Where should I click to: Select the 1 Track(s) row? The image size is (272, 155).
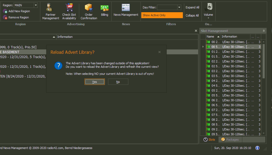(23, 67)
